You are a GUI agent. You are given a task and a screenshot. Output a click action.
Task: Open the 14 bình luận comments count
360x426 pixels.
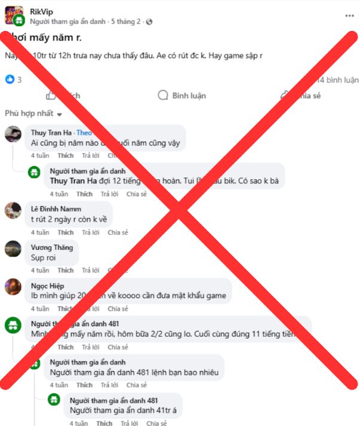point(338,80)
